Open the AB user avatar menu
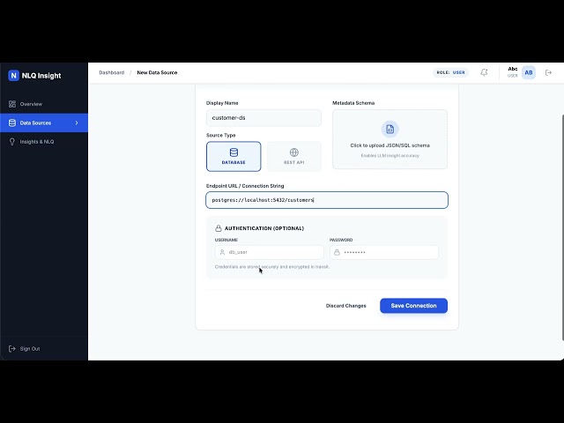This screenshot has height=423, width=564. 529,72
